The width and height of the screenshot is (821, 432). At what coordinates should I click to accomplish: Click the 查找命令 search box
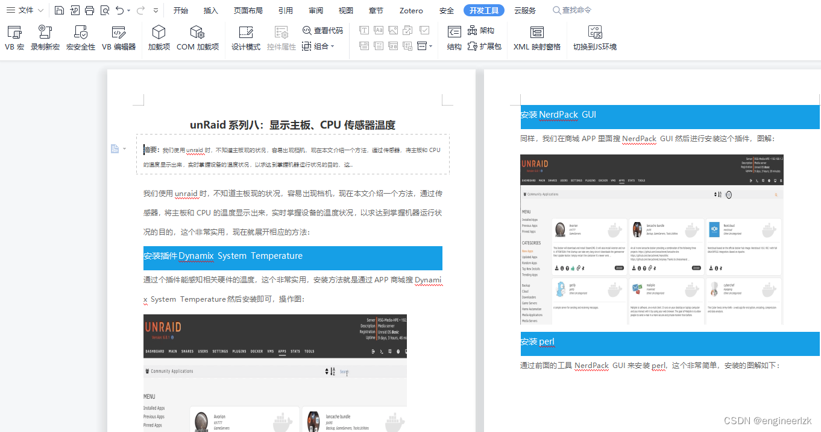573,10
